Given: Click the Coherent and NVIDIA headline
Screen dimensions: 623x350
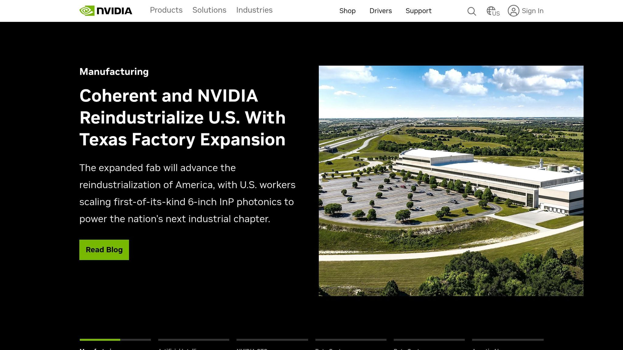Looking at the screenshot, I should [x=183, y=118].
